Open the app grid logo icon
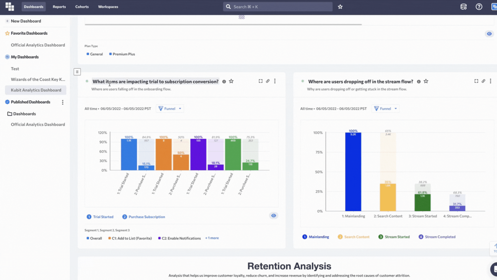Viewport: 497px width, 280px height. tap(10, 7)
